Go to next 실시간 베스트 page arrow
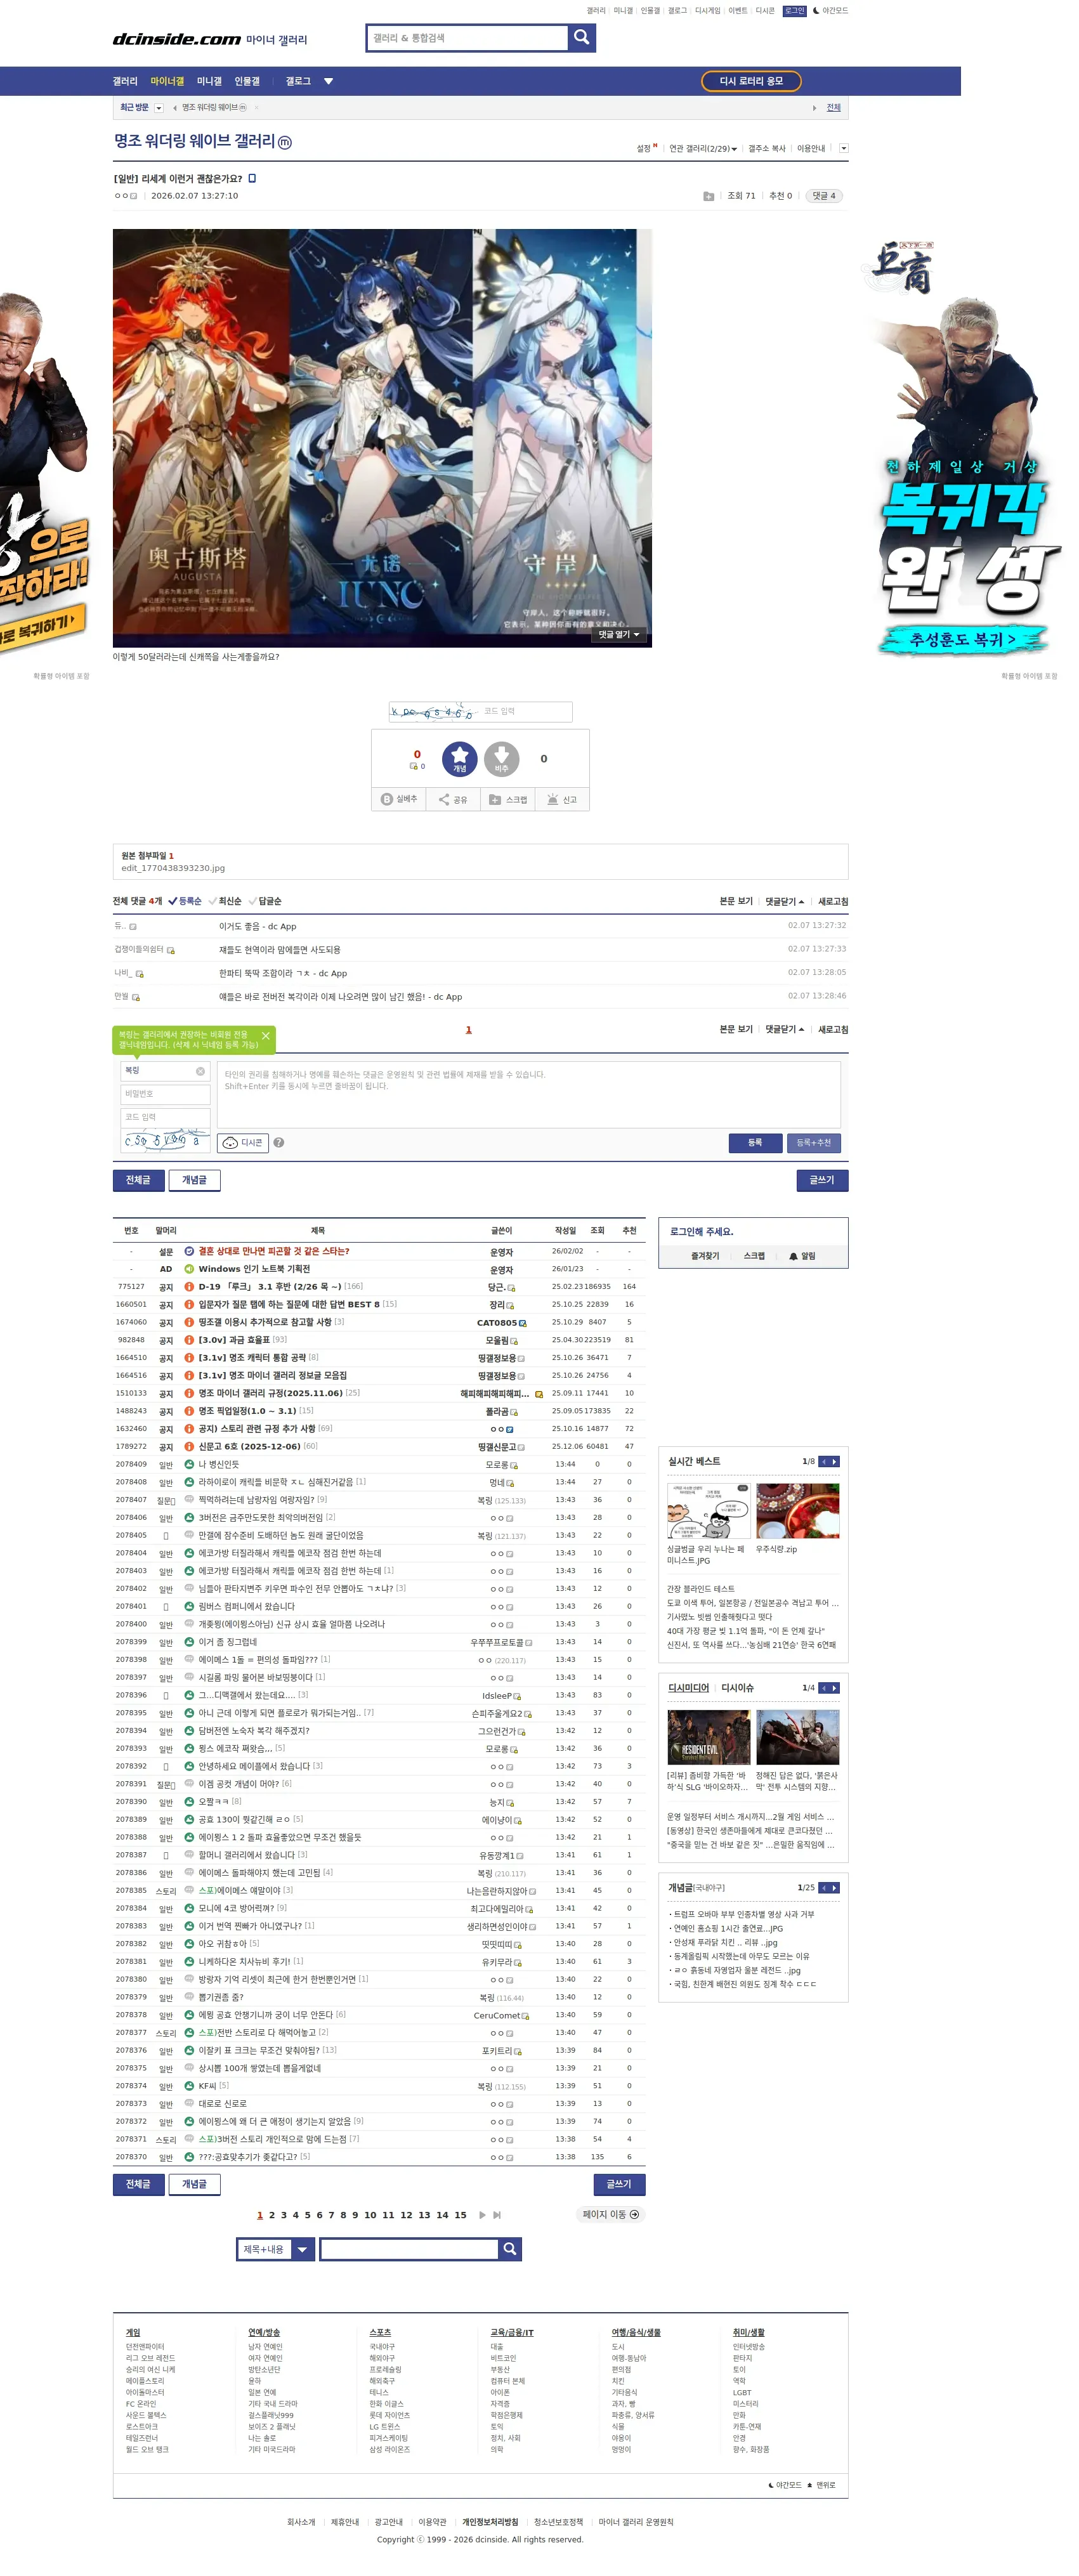Viewport: 1079px width, 2576px height. (x=835, y=1462)
